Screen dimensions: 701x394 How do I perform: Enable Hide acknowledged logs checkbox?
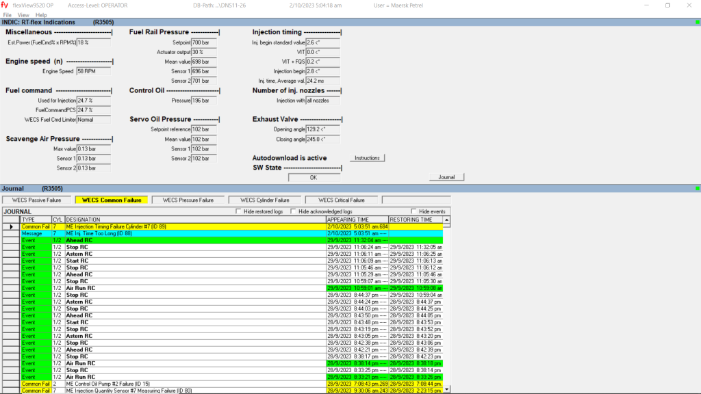pos(294,211)
